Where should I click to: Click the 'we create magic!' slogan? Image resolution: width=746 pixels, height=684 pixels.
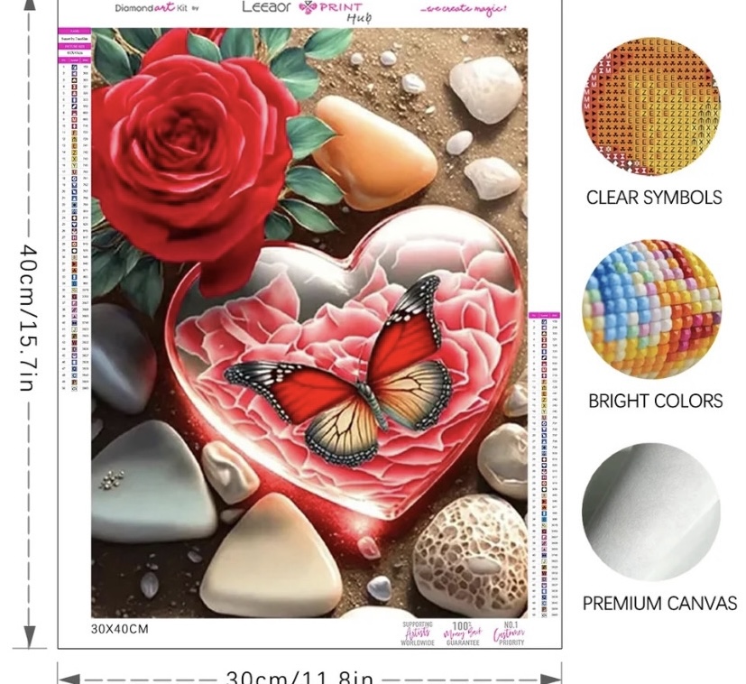click(464, 8)
